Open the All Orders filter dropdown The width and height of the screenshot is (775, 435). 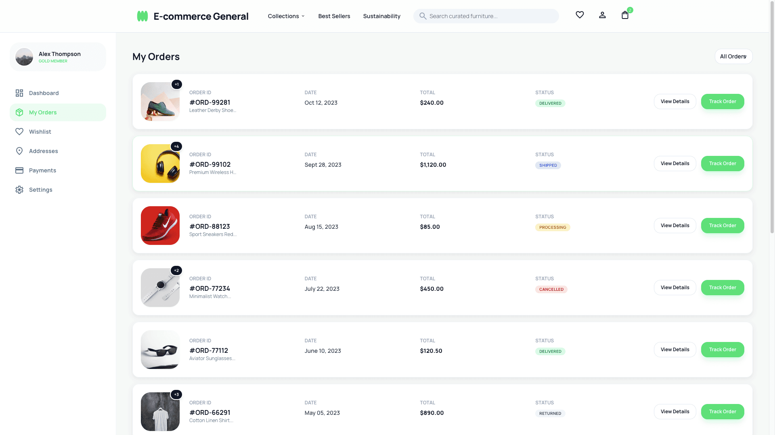pyautogui.click(x=733, y=56)
